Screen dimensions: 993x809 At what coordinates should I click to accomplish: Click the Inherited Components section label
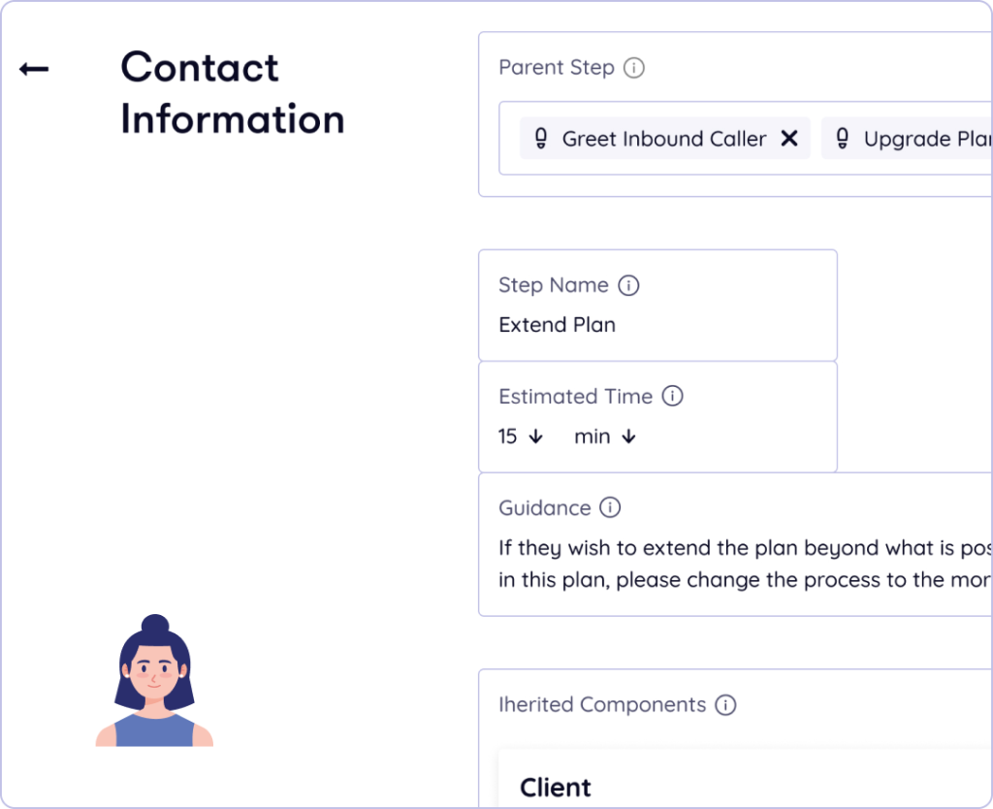pyautogui.click(x=601, y=705)
